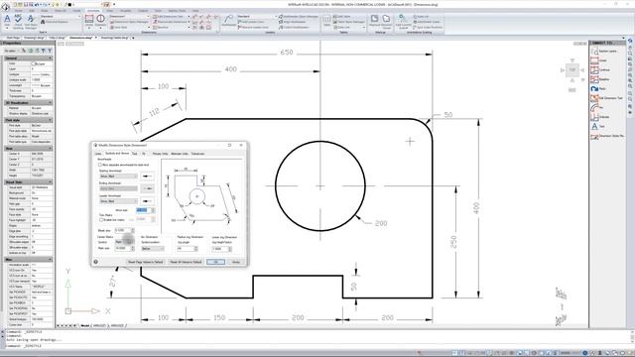Click Add Leader Lines in ribbon
Screen dimensions: 635x357
[251, 22]
